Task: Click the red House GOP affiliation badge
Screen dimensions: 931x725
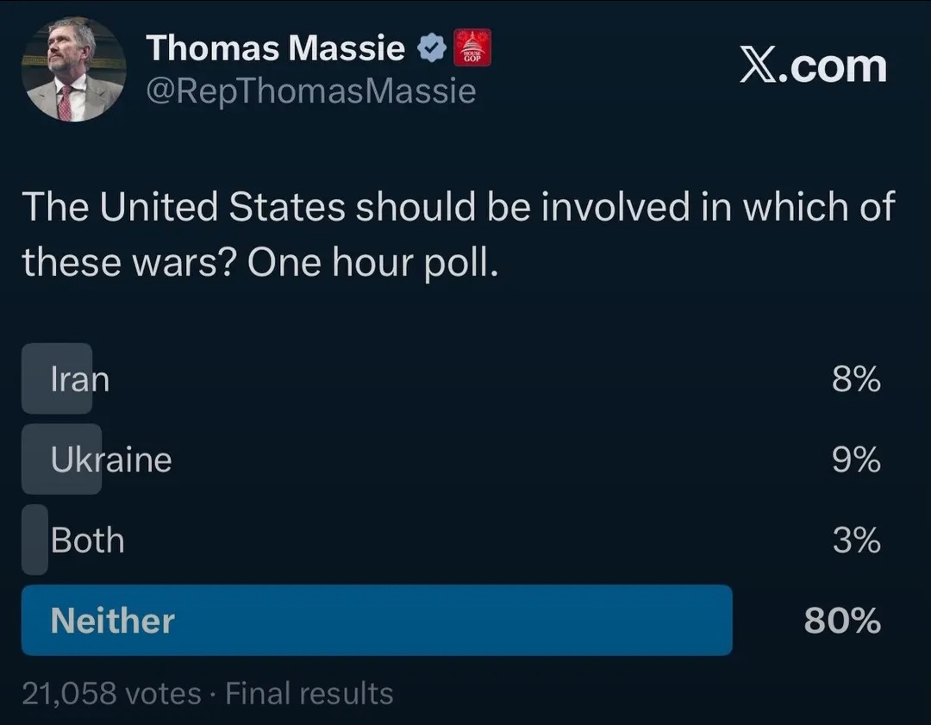Action: [x=472, y=47]
